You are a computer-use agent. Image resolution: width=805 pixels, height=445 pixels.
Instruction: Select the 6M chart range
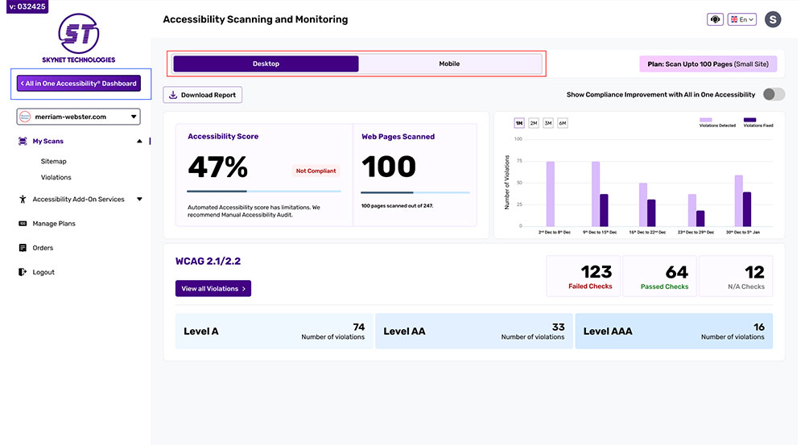(x=563, y=123)
